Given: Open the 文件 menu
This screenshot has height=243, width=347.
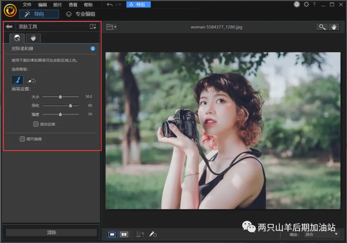Looking at the screenshot, I should pyautogui.click(x=27, y=5).
